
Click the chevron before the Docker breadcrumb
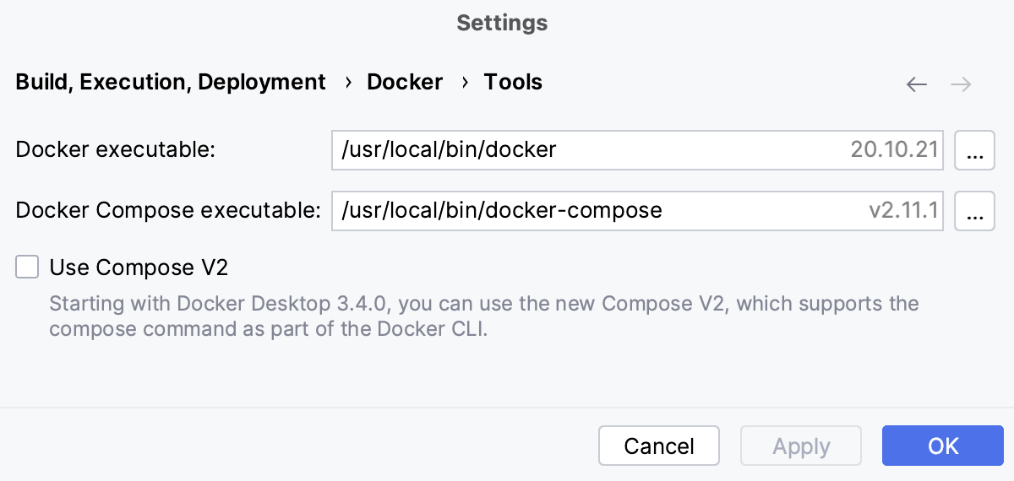tap(347, 83)
